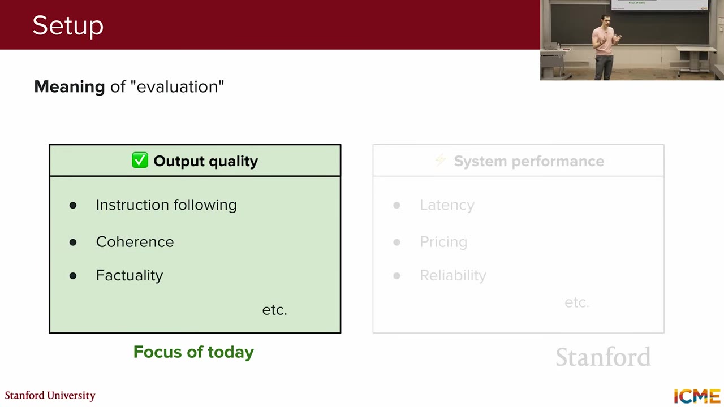Viewport: 724px width, 407px height.
Task: Click the green Focus of today label
Action: point(193,352)
